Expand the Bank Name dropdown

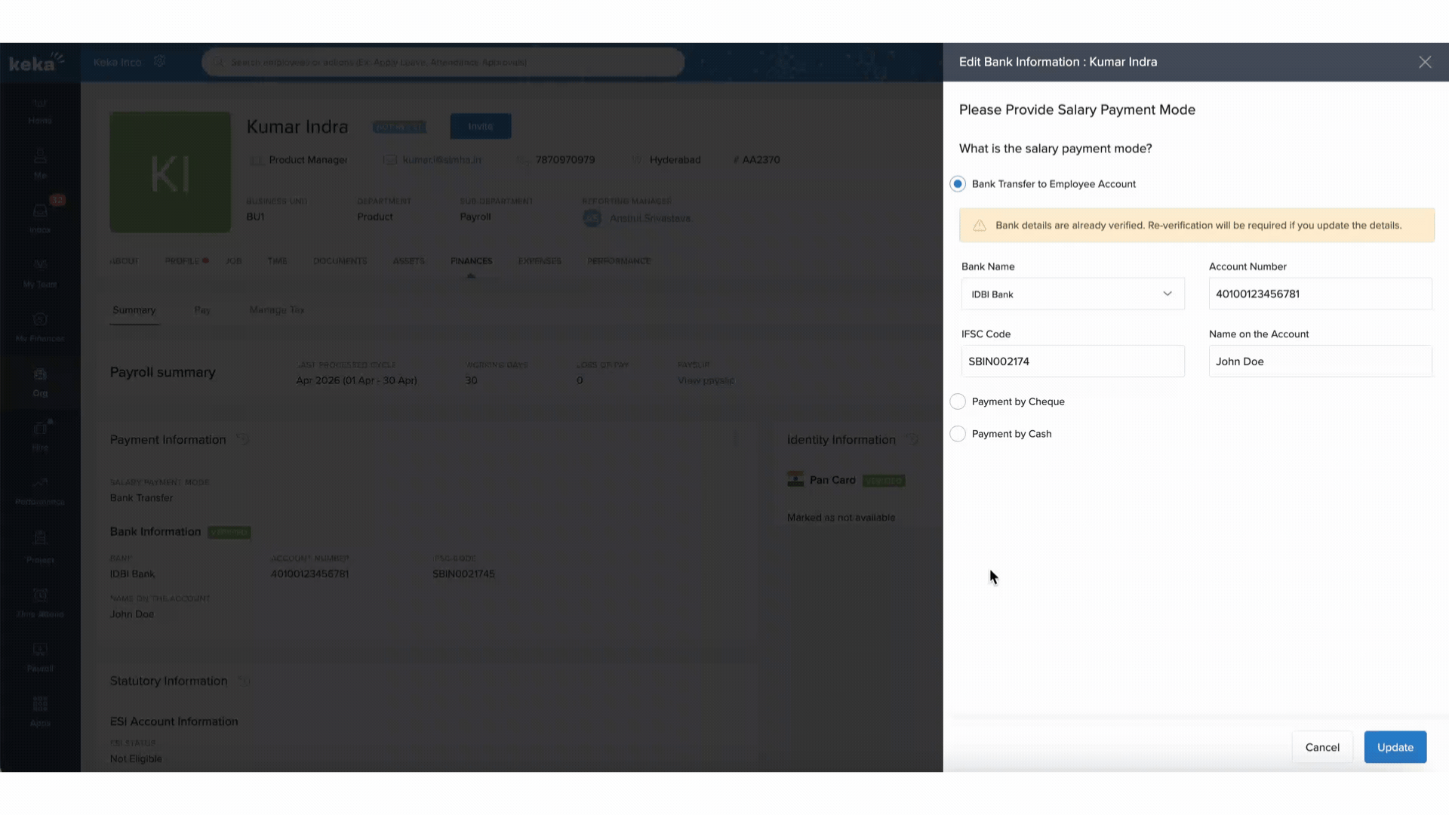(x=1072, y=294)
